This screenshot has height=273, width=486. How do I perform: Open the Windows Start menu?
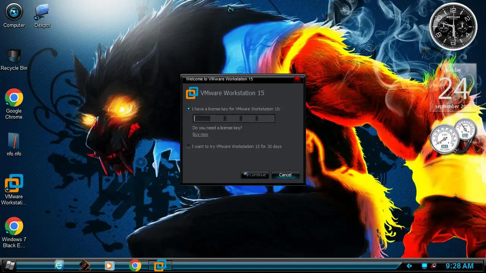click(x=9, y=265)
